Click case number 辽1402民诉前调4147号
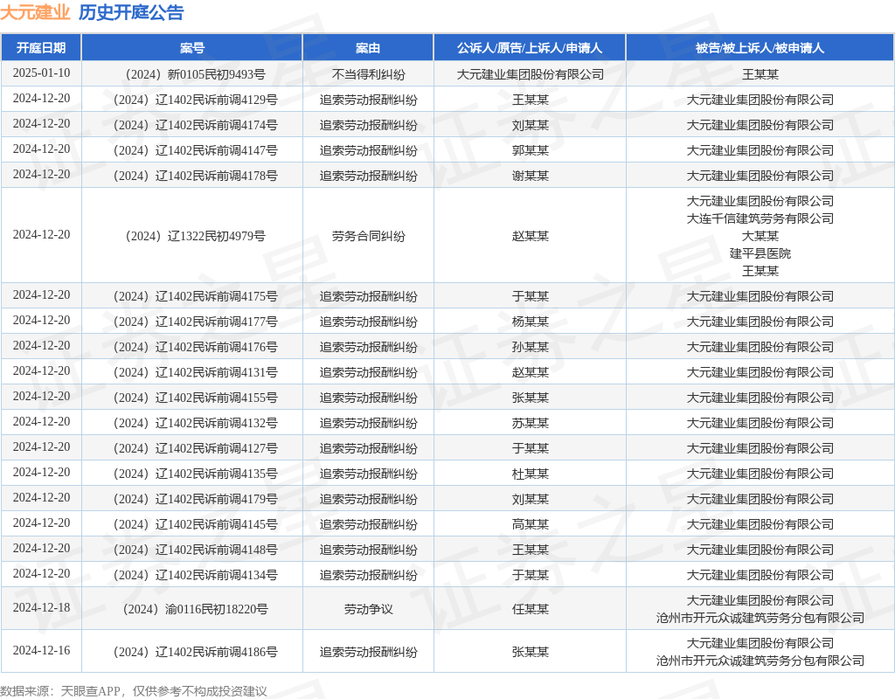Screen dimensions: 895x699 click(195, 150)
